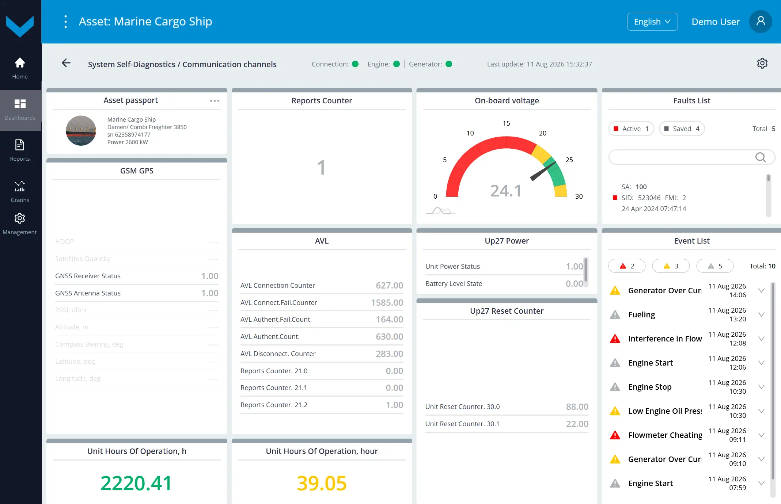
Task: Click the grey icon of Engine Stop event
Action: coord(615,387)
